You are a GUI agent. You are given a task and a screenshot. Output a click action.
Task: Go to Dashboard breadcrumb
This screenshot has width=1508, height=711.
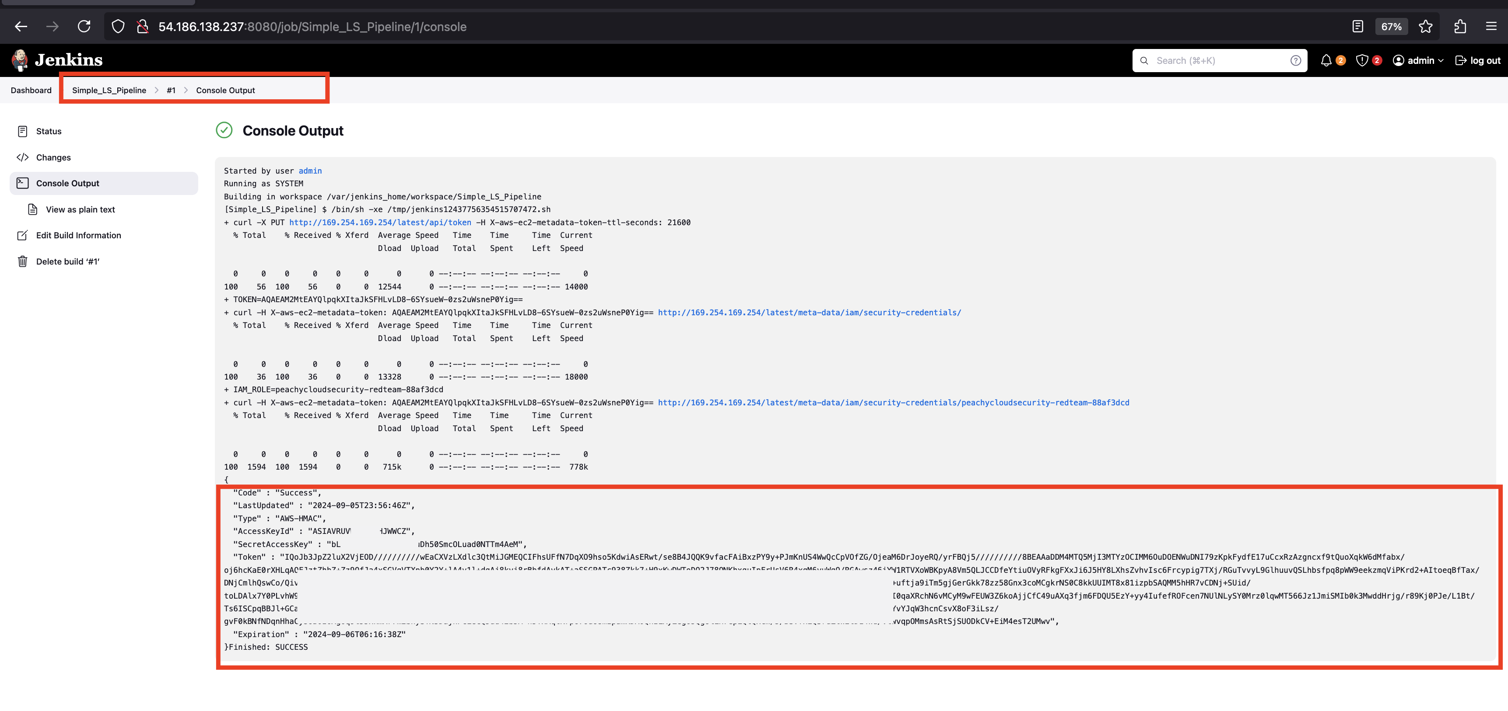(31, 90)
